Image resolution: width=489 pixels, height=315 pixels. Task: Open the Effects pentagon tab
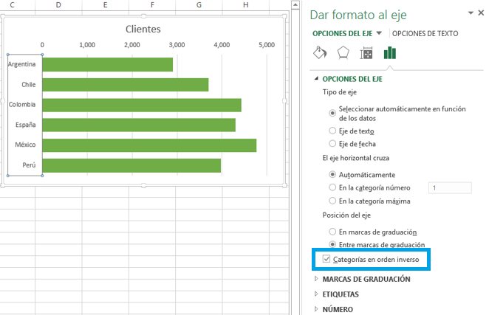[343, 53]
